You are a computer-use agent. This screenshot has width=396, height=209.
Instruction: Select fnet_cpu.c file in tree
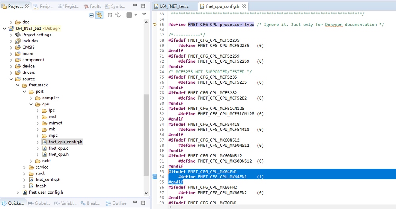(x=58, y=148)
